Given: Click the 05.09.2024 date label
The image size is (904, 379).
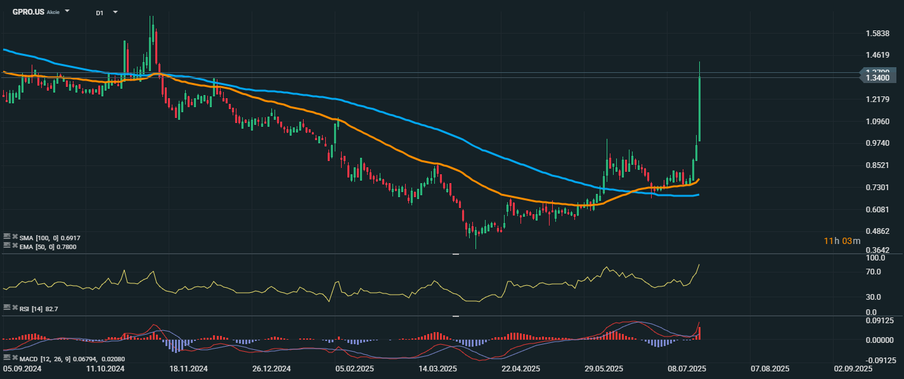Looking at the screenshot, I should pos(23,368).
